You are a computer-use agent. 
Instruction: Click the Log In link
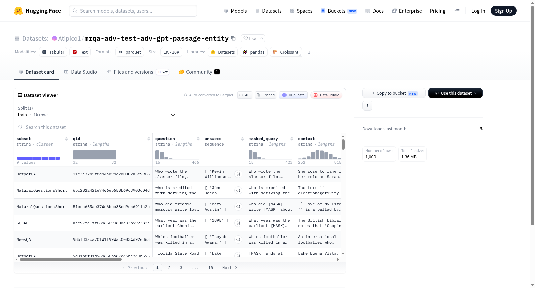pos(478,11)
